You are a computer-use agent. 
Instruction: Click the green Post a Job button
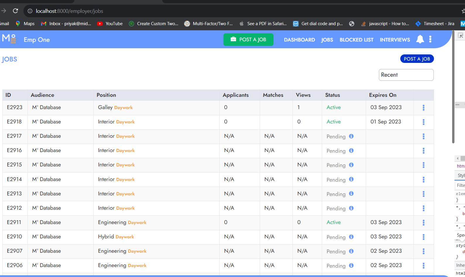click(x=248, y=39)
